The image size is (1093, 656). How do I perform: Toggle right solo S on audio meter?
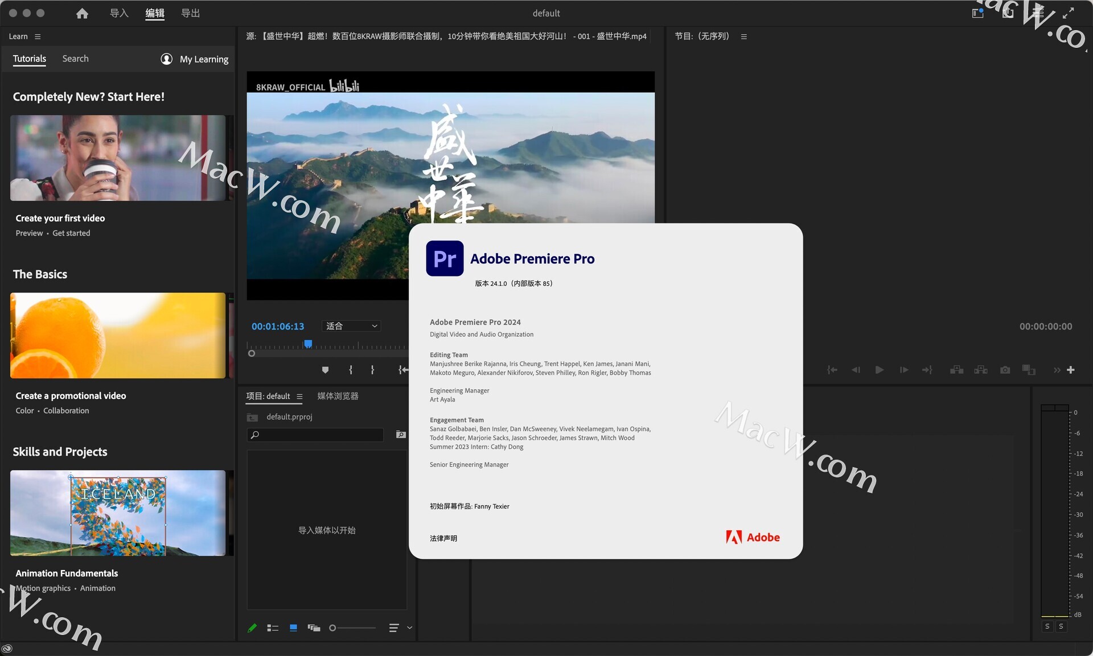tap(1061, 626)
